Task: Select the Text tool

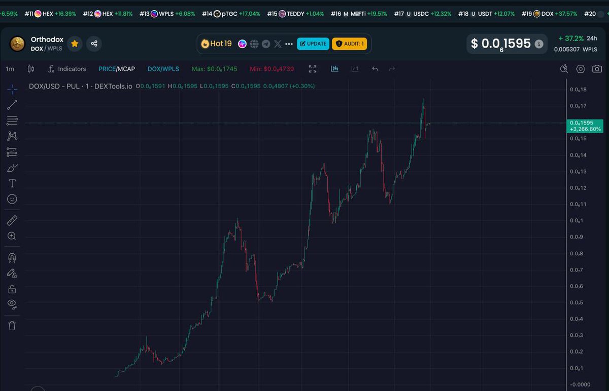Action: pyautogui.click(x=12, y=183)
